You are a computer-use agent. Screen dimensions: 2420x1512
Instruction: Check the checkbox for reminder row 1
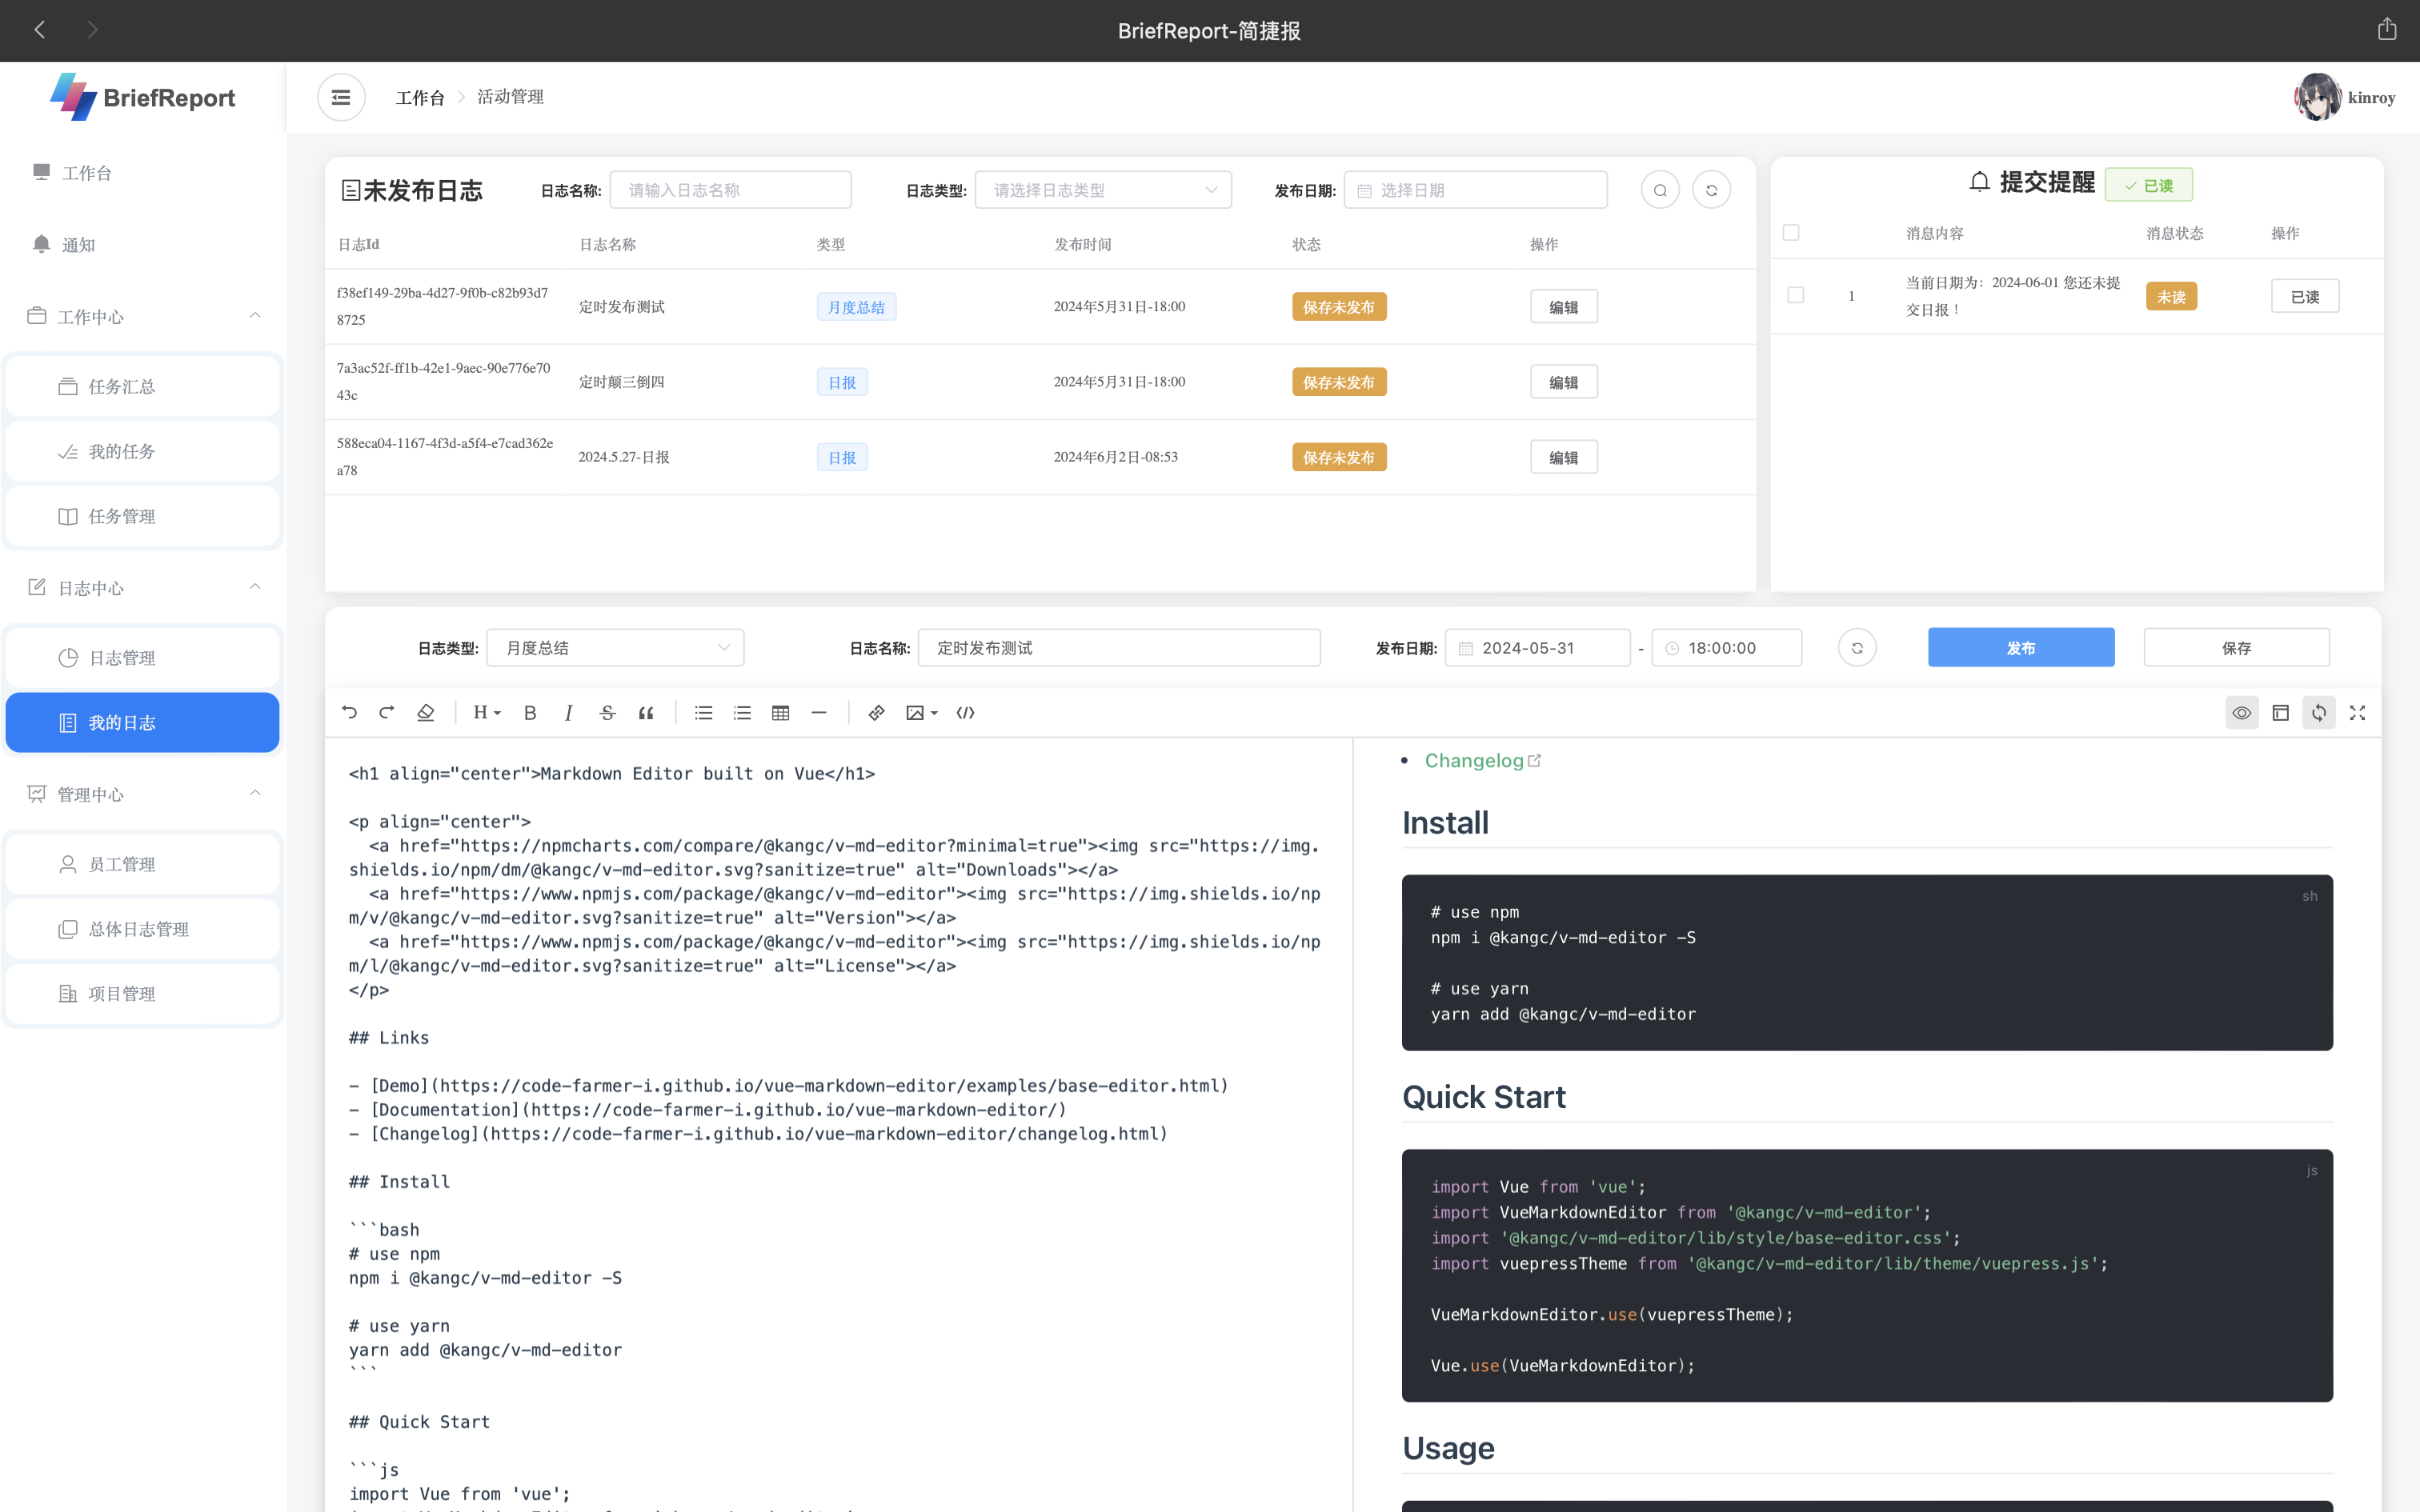click(x=1796, y=295)
